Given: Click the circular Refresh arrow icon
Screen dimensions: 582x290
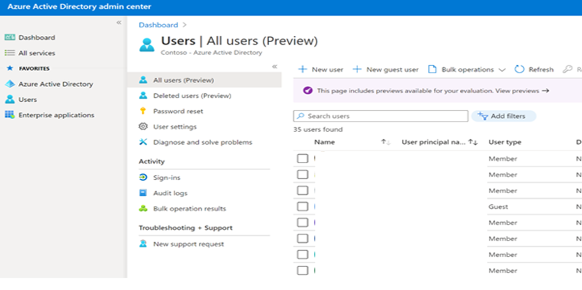Looking at the screenshot, I should pos(519,69).
